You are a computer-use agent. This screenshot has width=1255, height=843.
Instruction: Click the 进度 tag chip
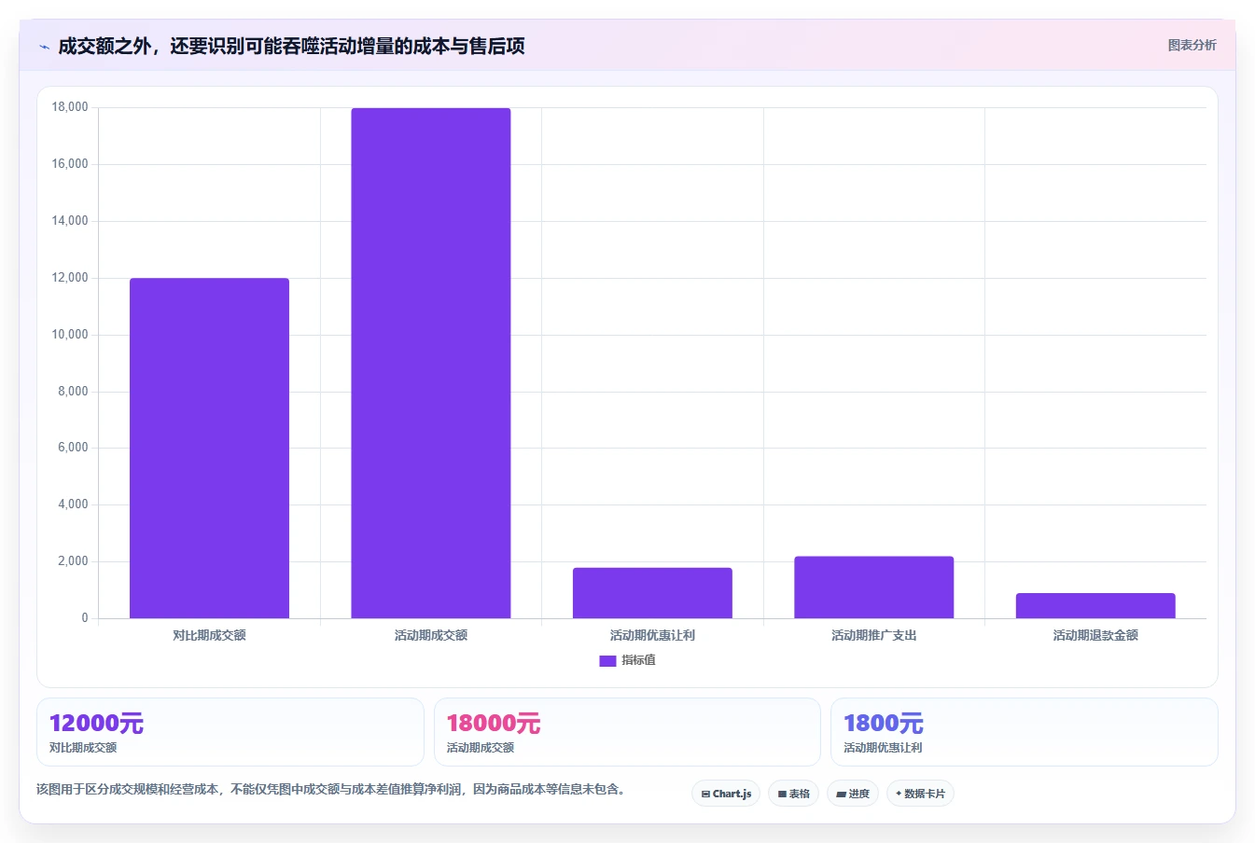click(x=853, y=794)
